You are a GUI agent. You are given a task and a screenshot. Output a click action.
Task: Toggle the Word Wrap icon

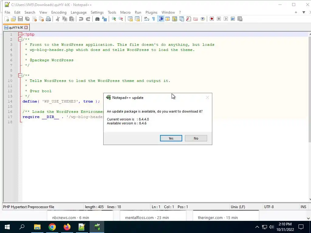pos(147,19)
